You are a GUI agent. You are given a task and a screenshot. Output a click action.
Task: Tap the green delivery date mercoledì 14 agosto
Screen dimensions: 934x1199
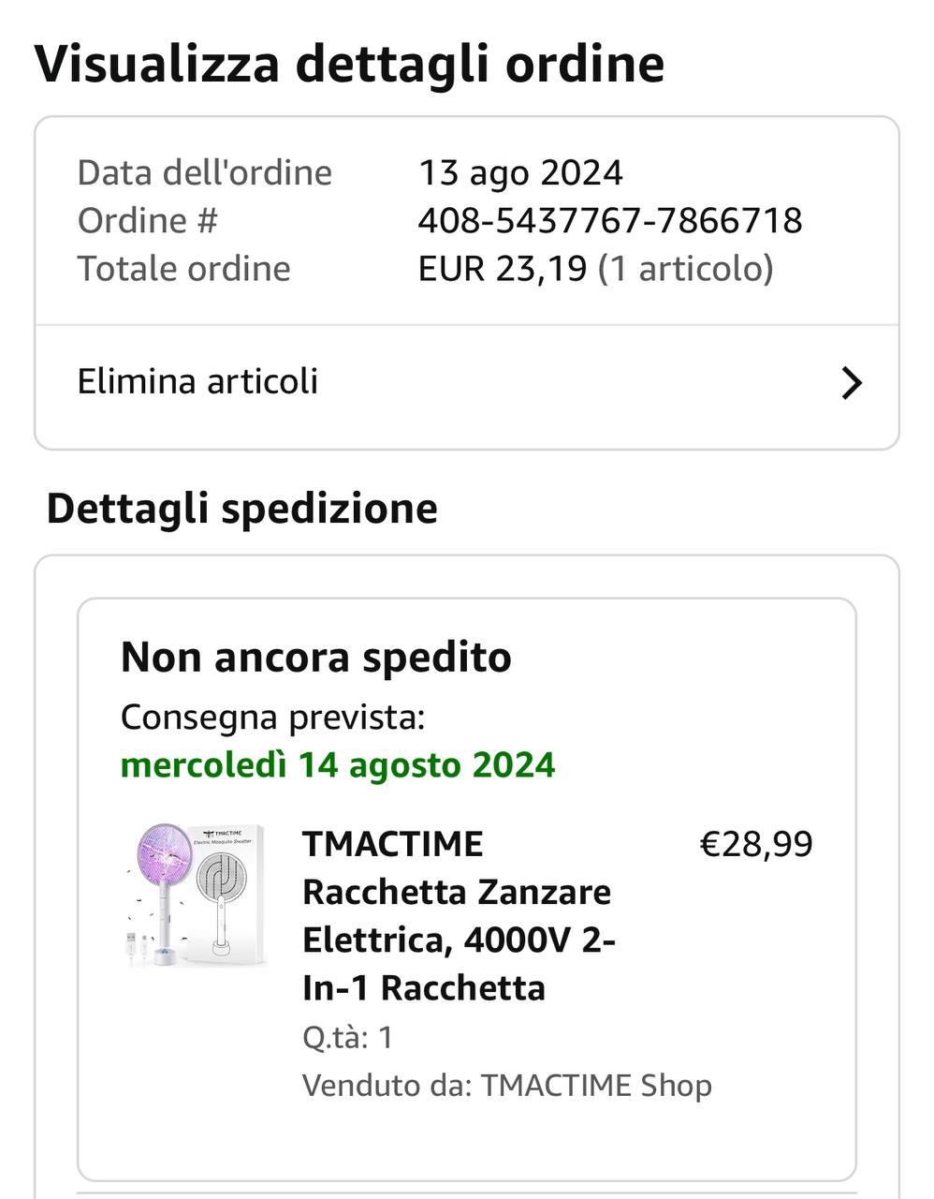338,765
